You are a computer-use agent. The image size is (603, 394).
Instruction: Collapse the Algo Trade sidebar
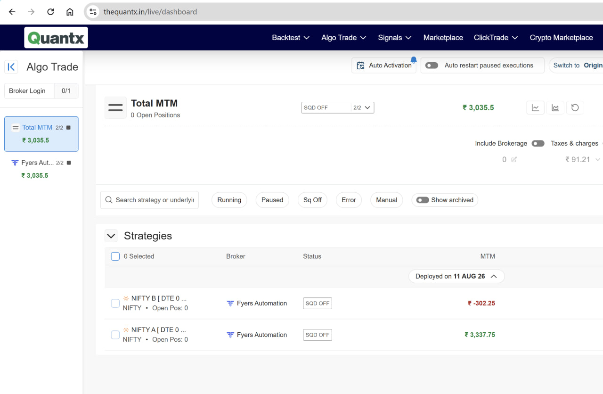(11, 67)
